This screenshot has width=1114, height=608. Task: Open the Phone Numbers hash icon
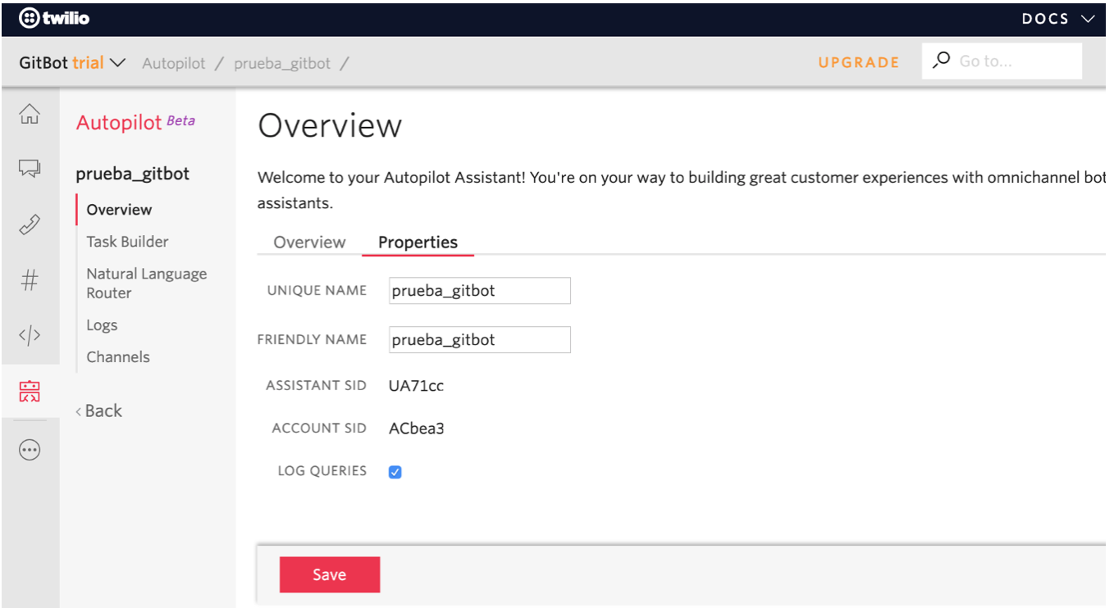30,280
